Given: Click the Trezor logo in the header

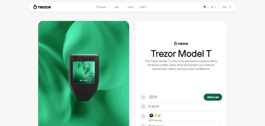Looking at the screenshot, I should (42, 7).
